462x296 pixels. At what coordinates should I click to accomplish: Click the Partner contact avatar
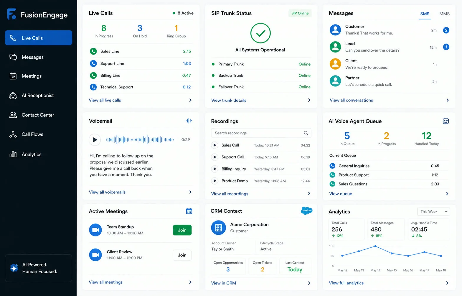(x=335, y=81)
